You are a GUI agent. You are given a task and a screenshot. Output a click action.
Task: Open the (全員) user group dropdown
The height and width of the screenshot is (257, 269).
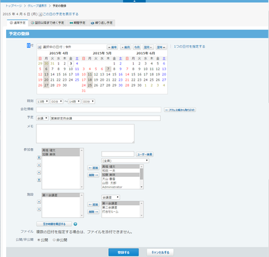click(x=125, y=161)
